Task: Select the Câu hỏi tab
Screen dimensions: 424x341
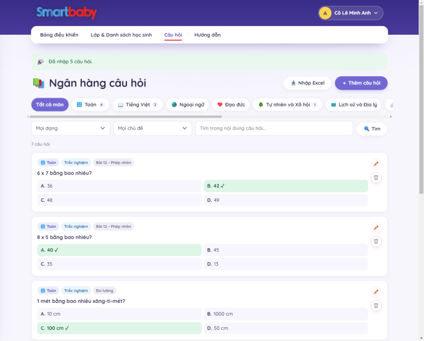Action: click(173, 35)
